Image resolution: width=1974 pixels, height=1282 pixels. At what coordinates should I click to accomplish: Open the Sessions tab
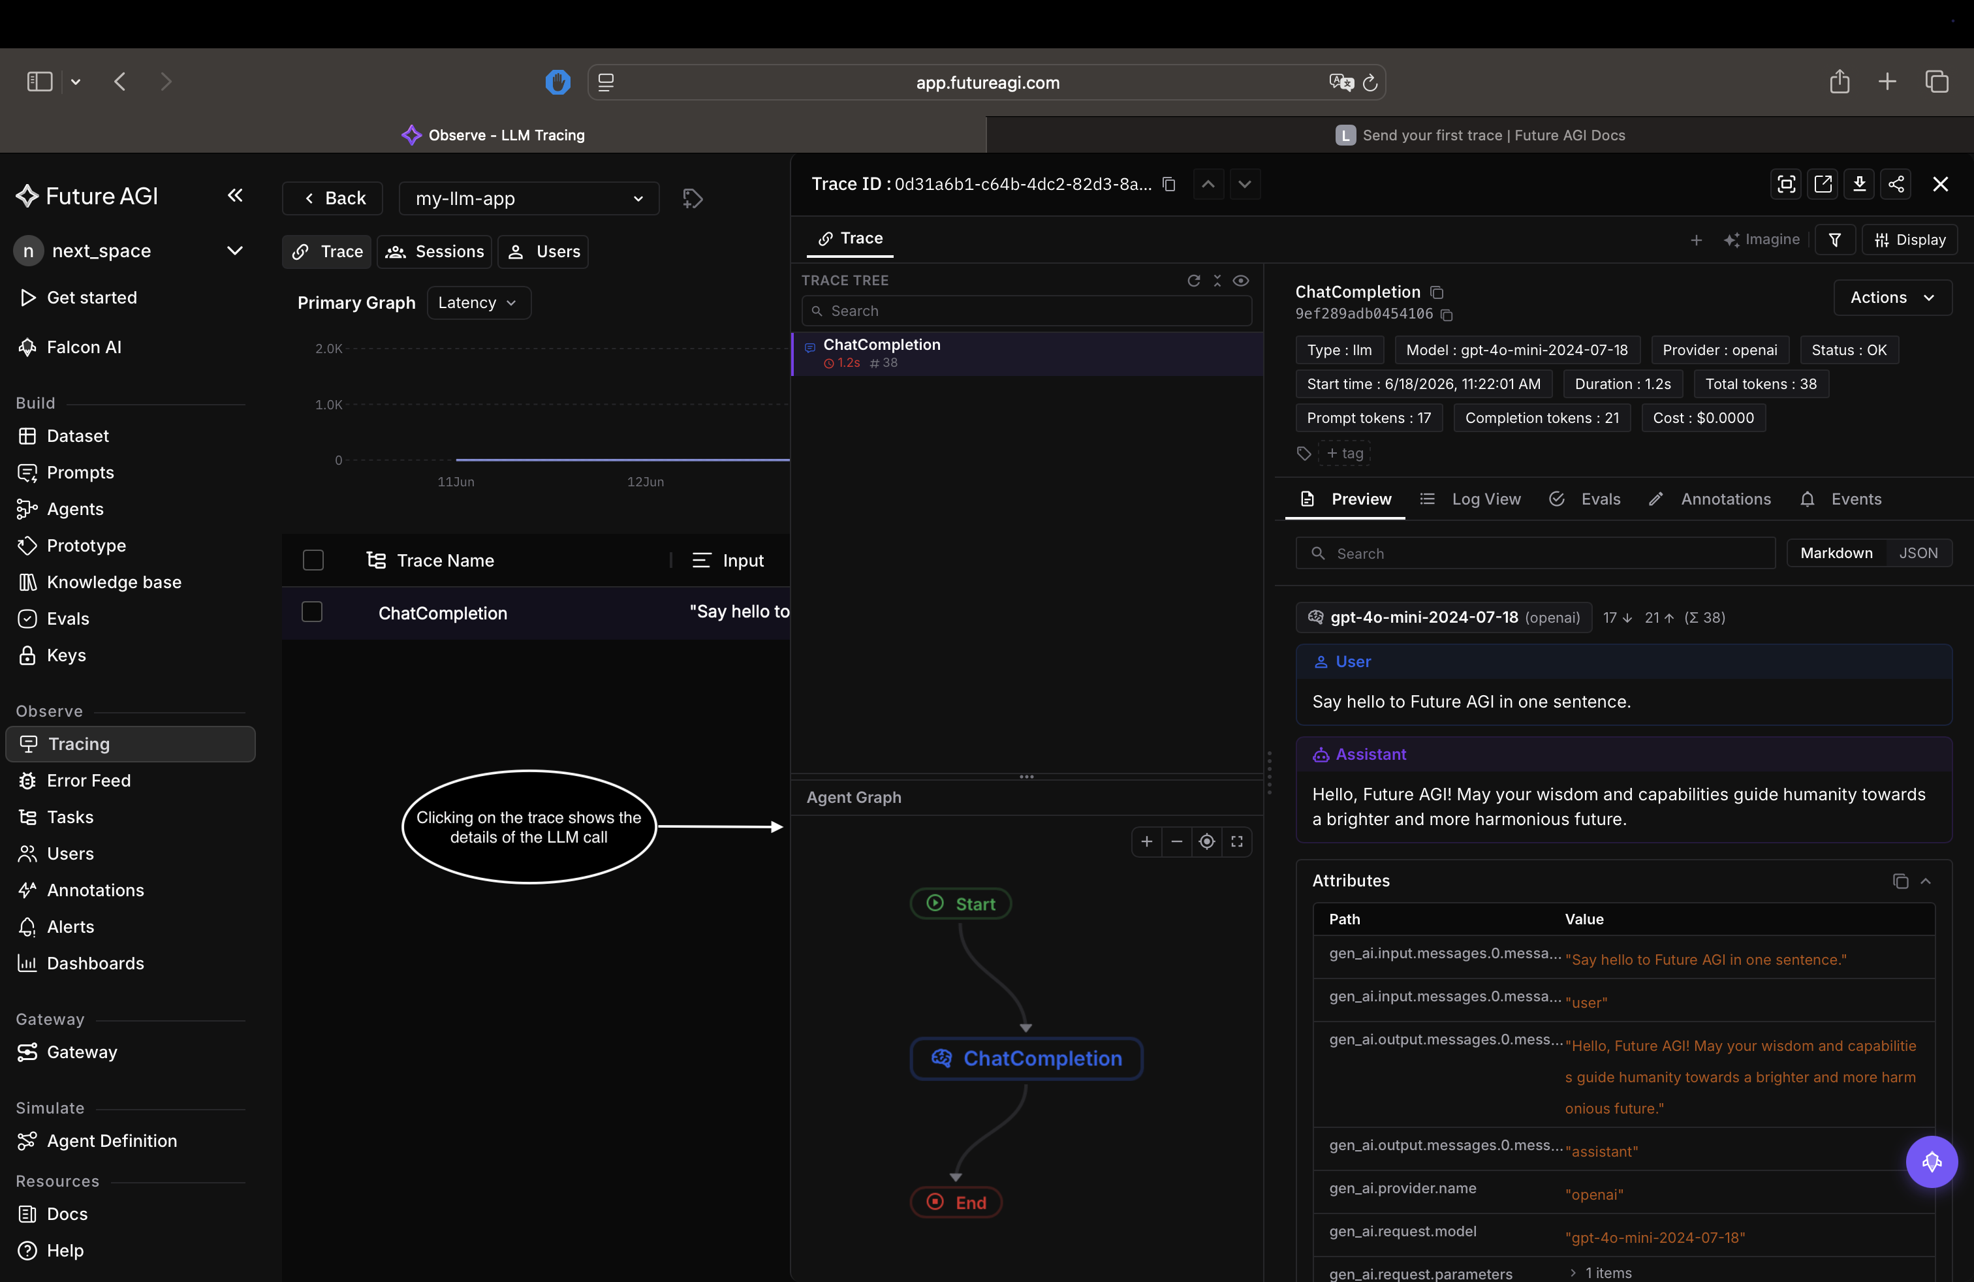435,251
